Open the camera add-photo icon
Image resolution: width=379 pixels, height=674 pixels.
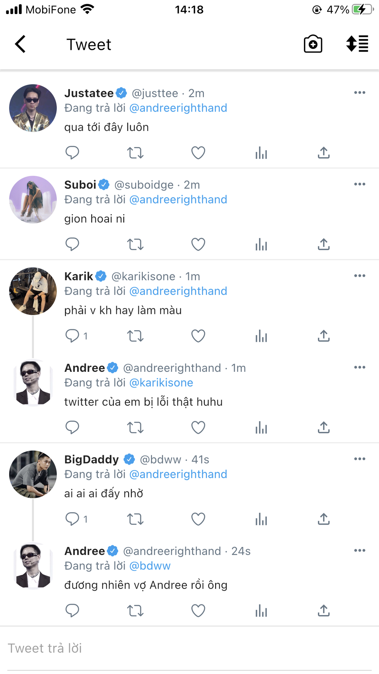tap(313, 44)
